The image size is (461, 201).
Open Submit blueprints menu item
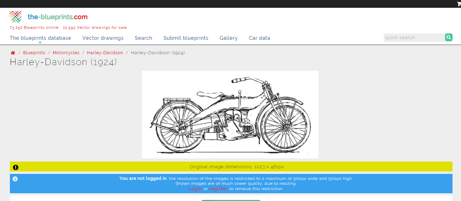coord(186,38)
